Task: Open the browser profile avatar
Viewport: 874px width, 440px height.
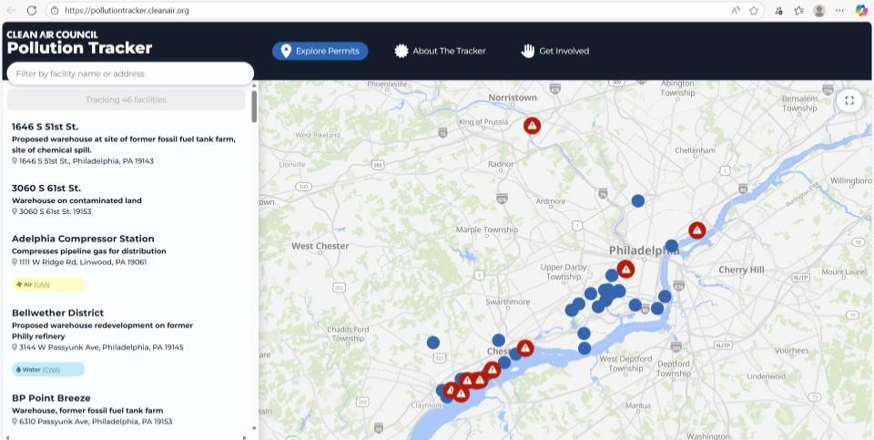Action: pos(819,10)
